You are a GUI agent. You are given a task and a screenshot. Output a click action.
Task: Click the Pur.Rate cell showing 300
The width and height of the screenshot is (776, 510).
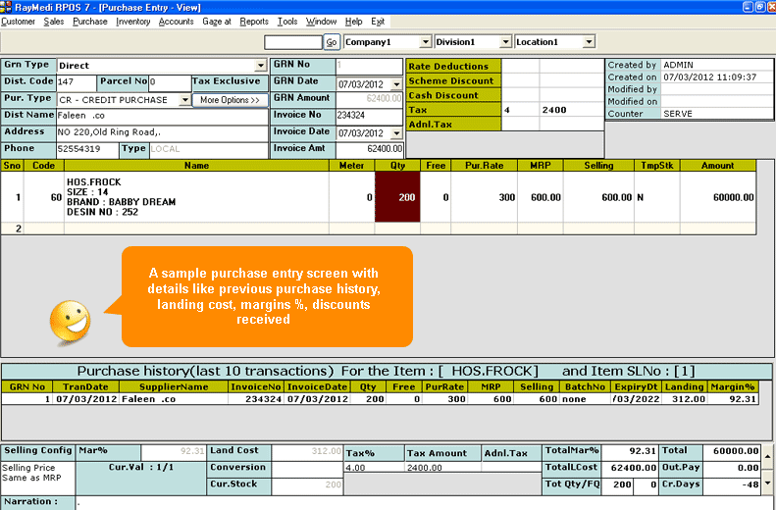pos(484,197)
